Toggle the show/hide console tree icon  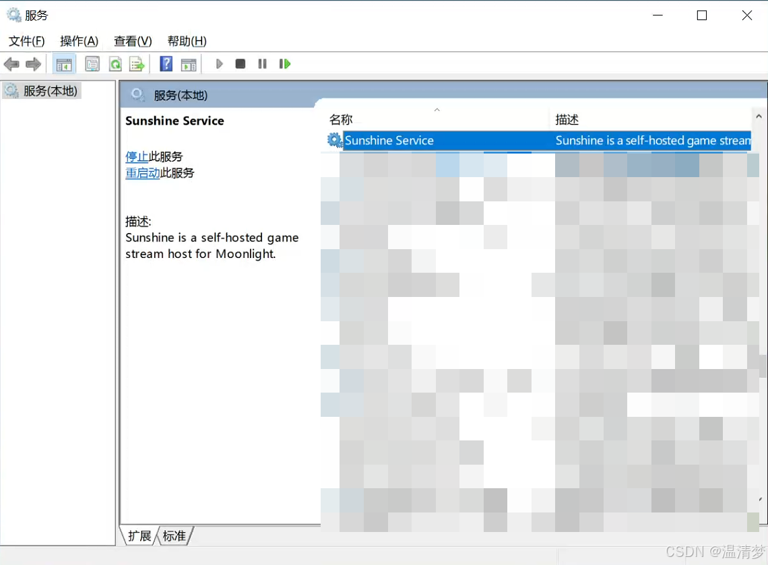(64, 64)
